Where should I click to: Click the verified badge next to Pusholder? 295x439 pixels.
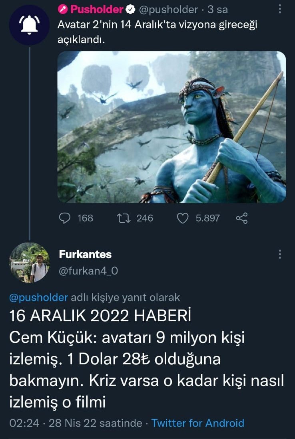point(130,10)
